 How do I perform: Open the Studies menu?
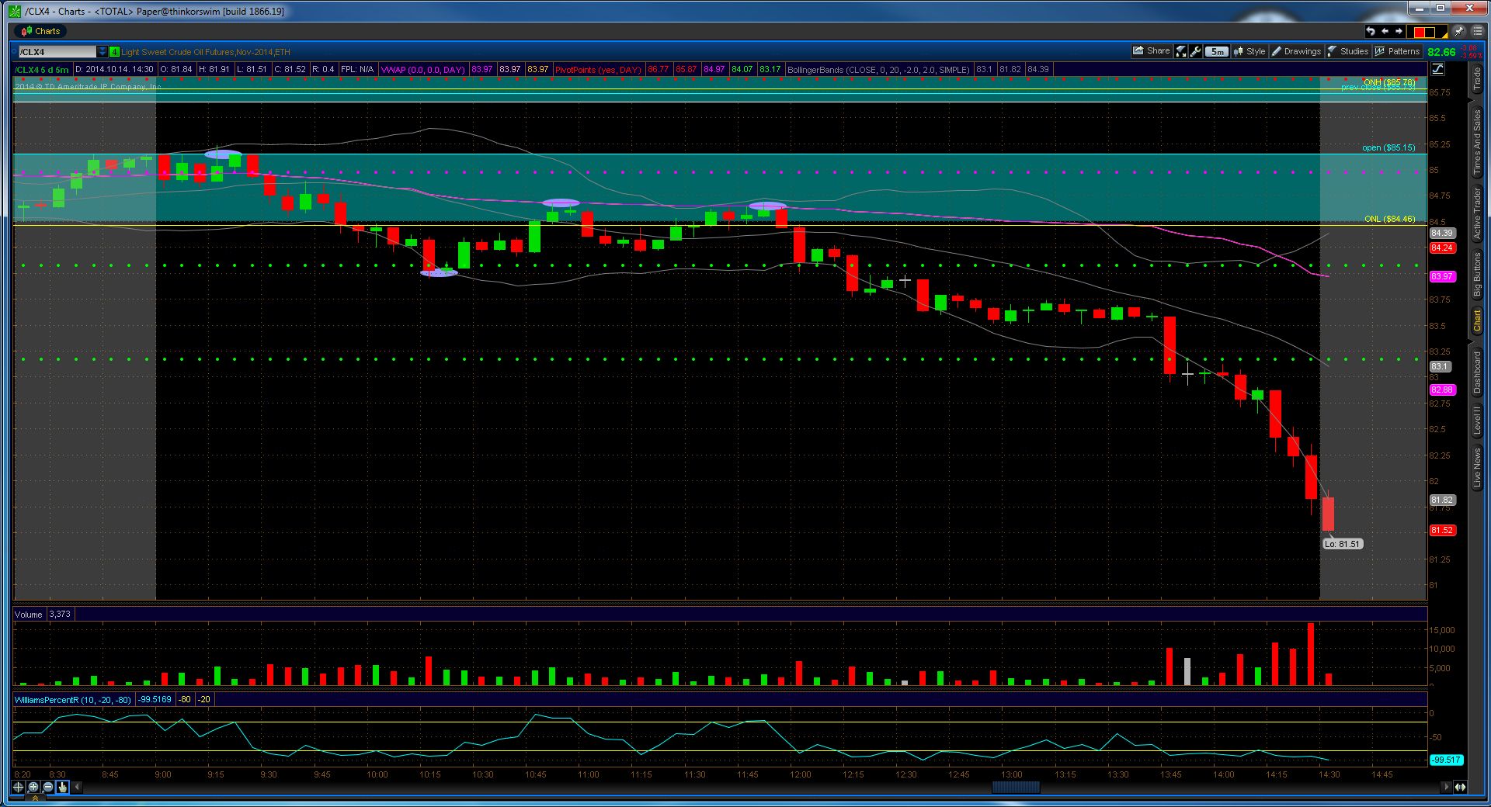click(x=1348, y=51)
